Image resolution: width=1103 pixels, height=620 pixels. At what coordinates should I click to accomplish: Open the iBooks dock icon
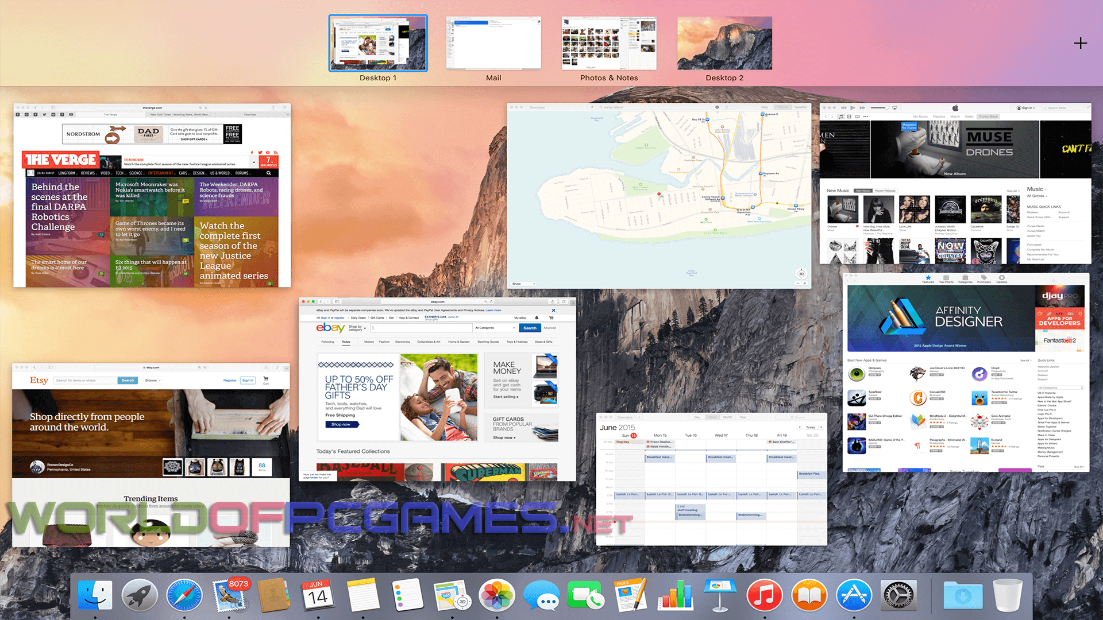coord(809,595)
